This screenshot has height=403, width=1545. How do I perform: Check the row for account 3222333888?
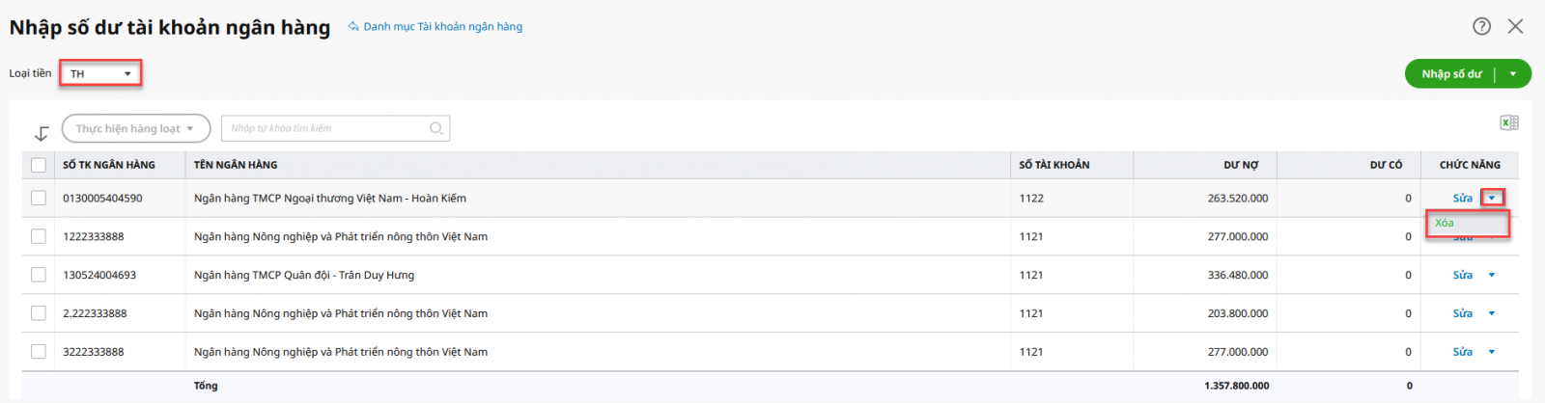(x=39, y=352)
